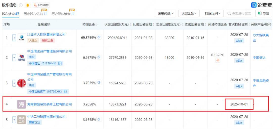The width and height of the screenshot is (273, 129).
Task: Click the 大股东 tag
Action: 33,40
